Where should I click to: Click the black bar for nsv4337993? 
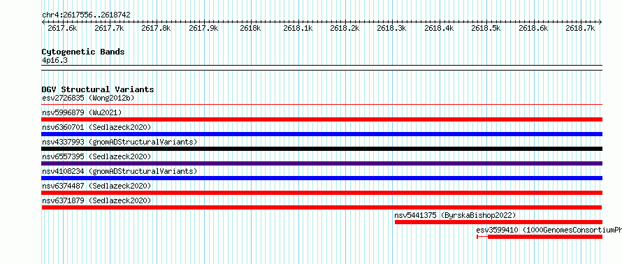(322, 149)
